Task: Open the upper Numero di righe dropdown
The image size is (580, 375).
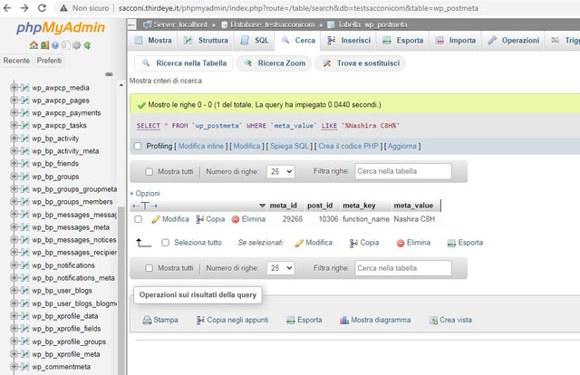Action: [281, 171]
